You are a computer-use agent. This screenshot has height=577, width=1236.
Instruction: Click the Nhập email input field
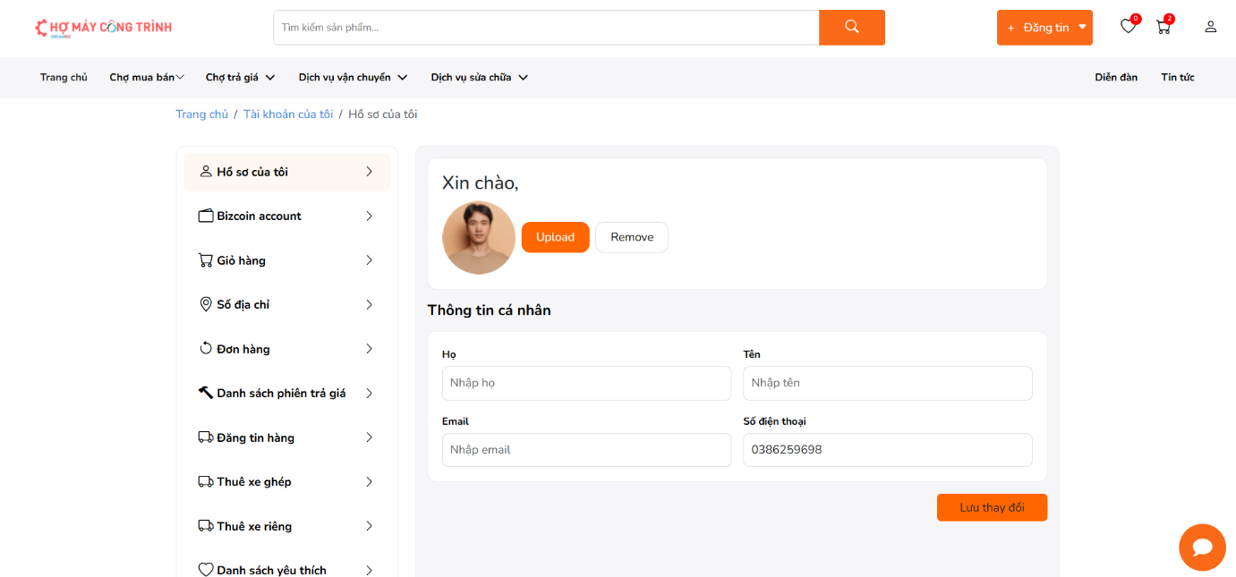coord(586,450)
